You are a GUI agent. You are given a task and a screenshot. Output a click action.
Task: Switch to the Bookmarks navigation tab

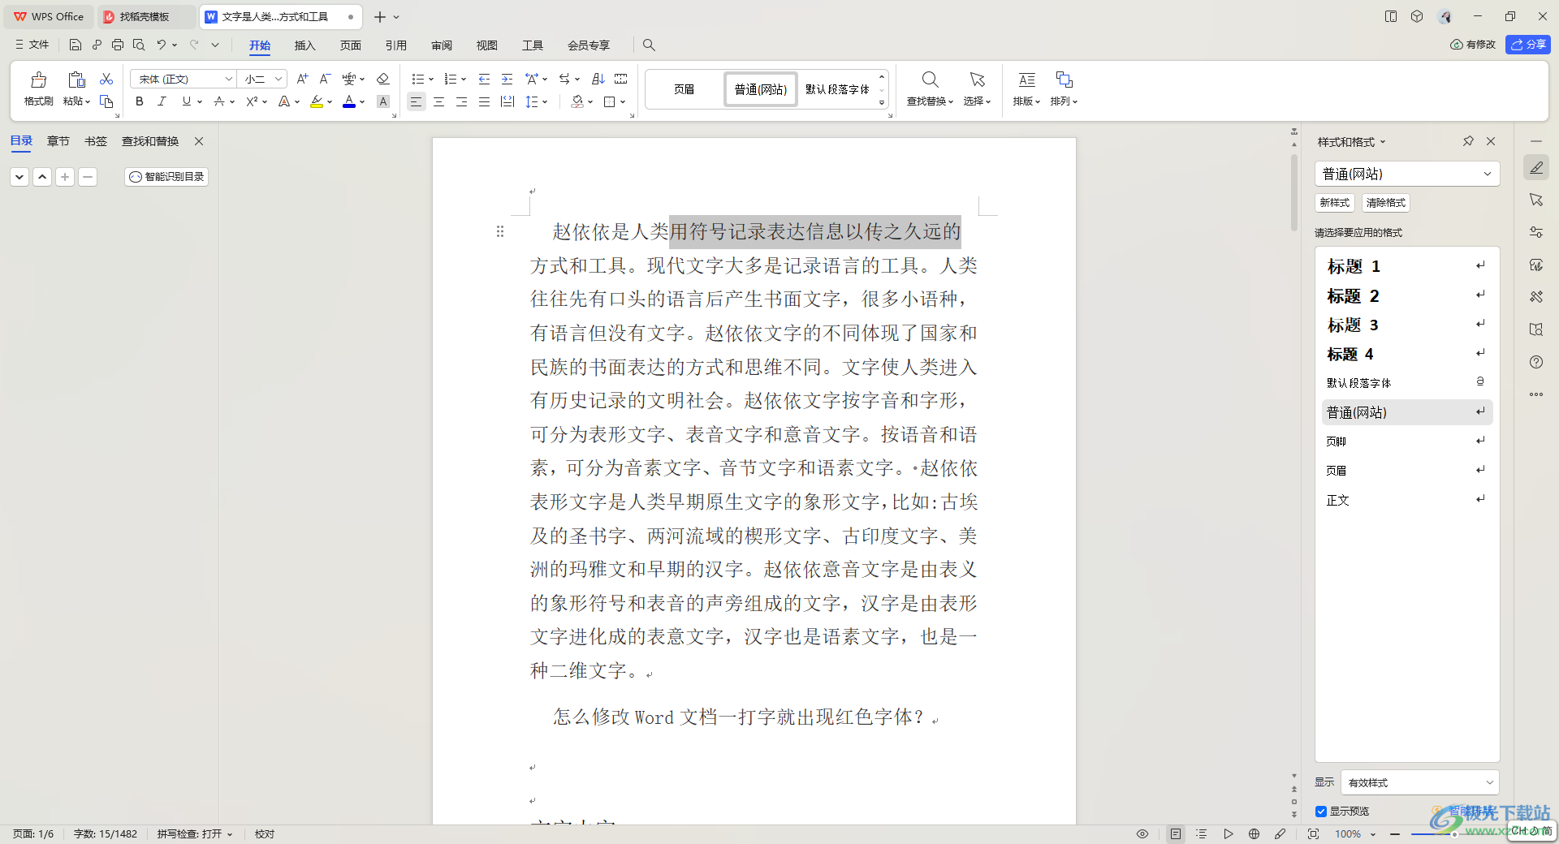click(x=96, y=141)
